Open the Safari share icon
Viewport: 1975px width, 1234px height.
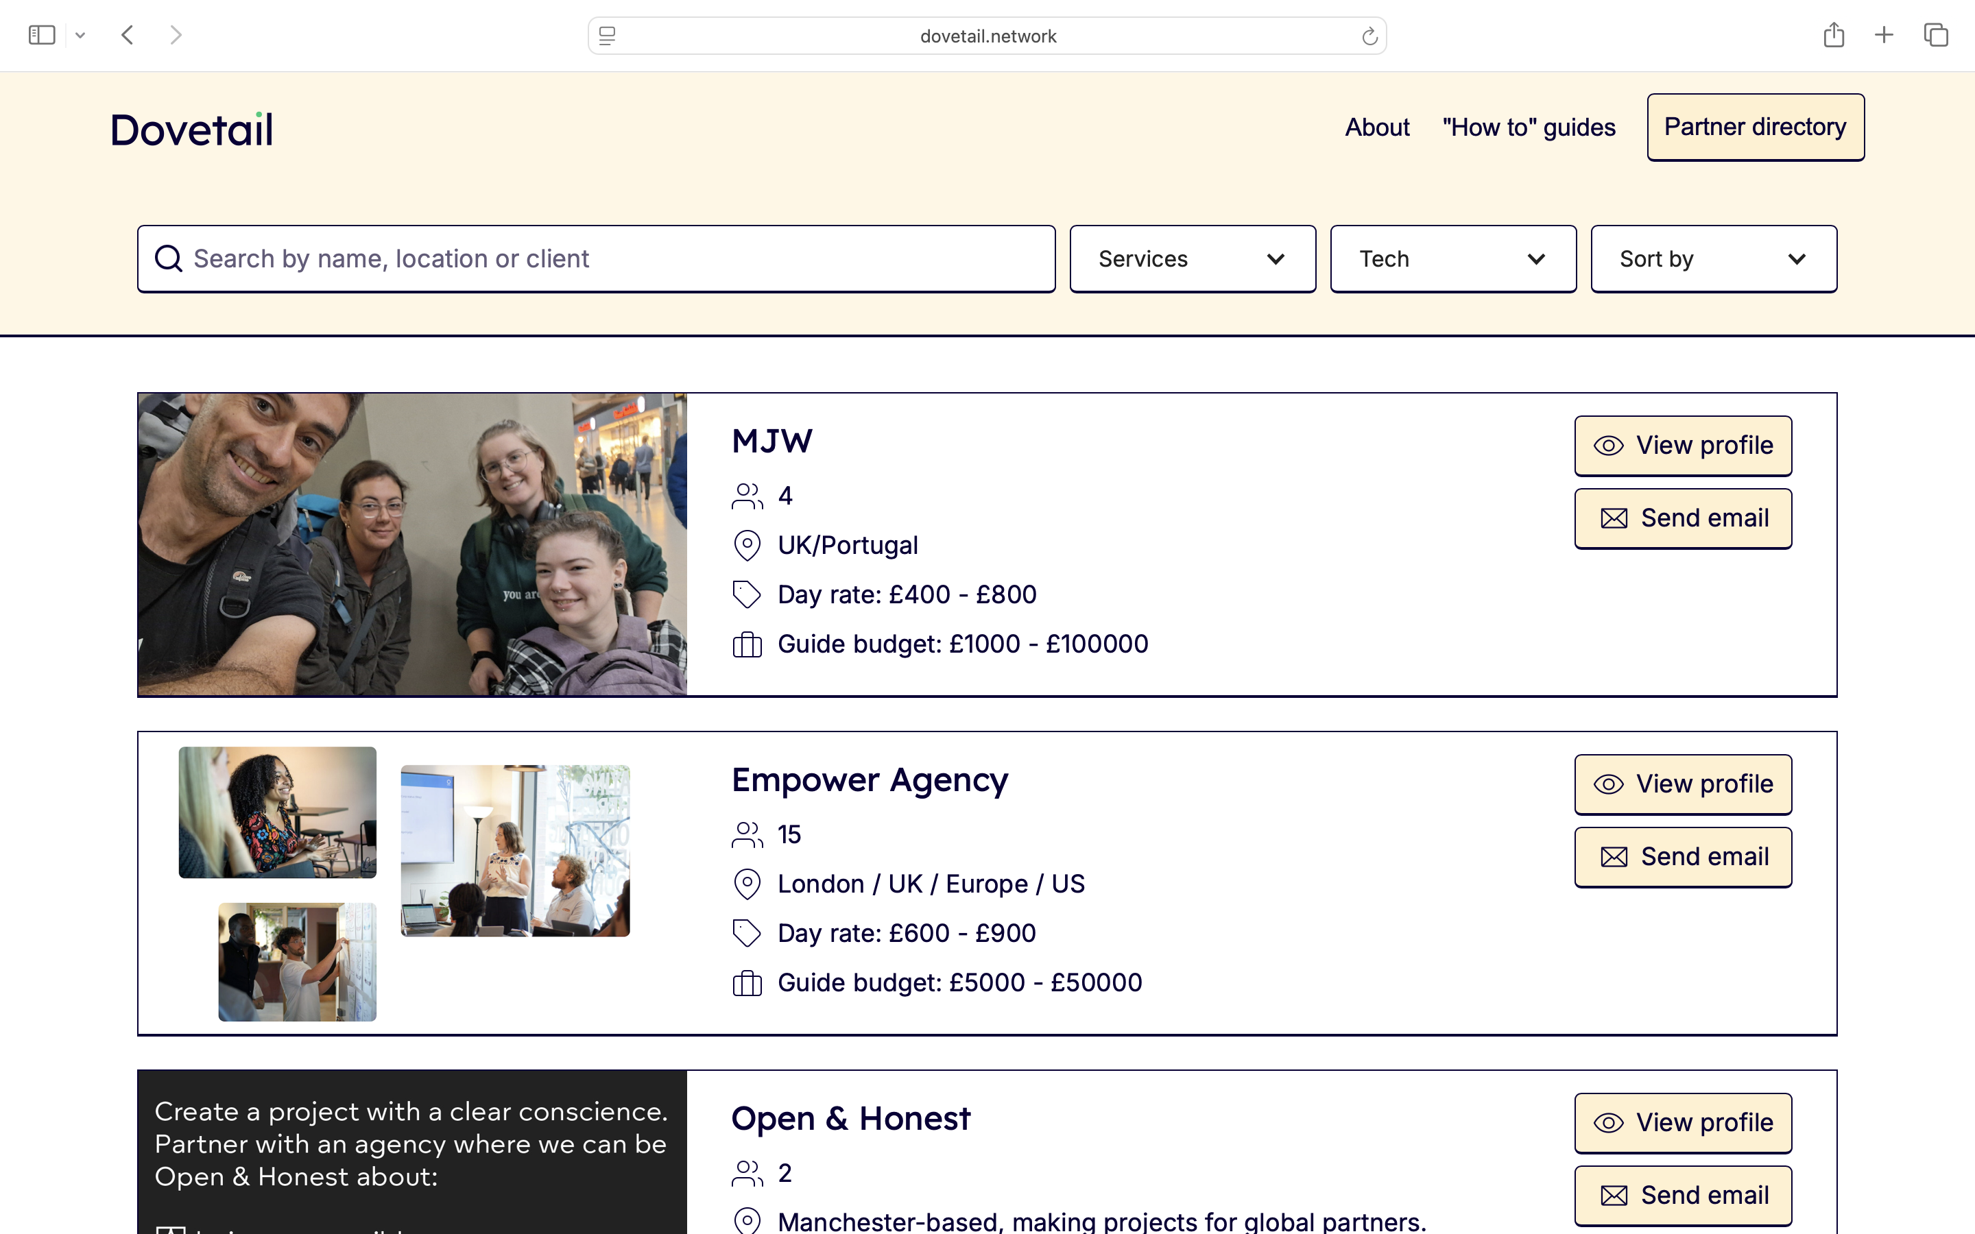(1833, 35)
